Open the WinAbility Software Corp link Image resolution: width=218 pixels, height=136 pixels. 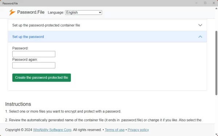(x=52, y=130)
